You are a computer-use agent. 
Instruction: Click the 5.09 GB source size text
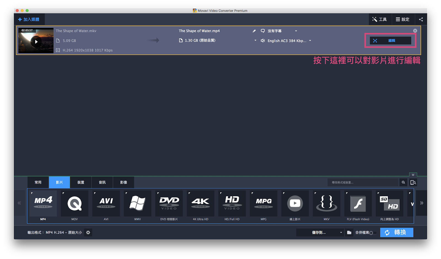tap(69, 40)
